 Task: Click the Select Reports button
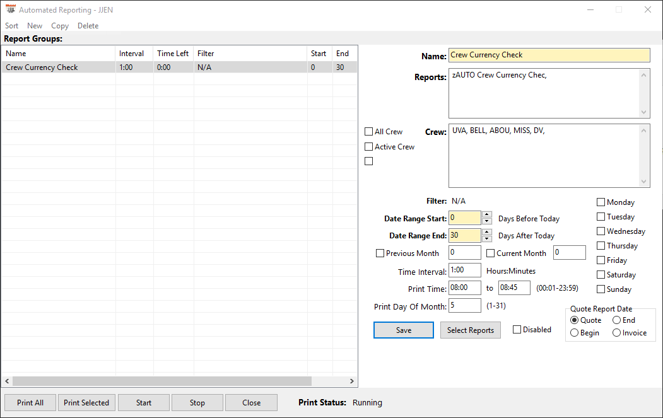[471, 330]
